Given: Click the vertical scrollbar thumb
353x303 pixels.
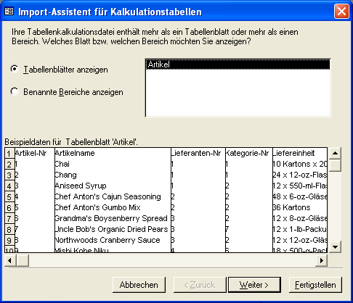Looking at the screenshot, I should (335, 165).
